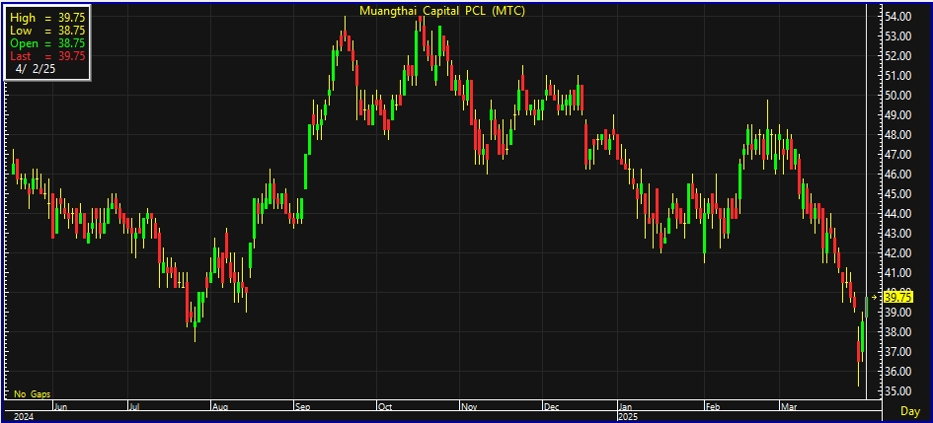
Task: Click the 54.00 price level on the axis
Action: coord(896,17)
